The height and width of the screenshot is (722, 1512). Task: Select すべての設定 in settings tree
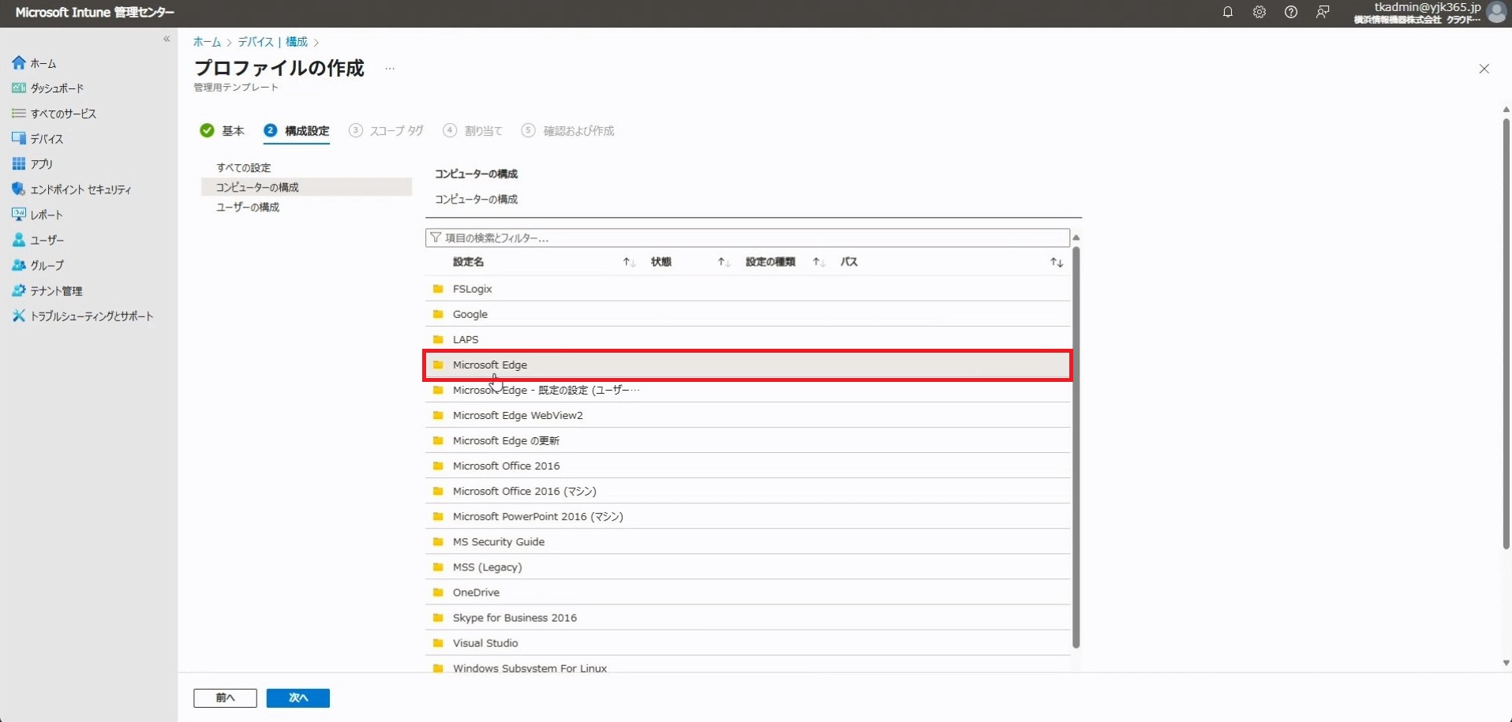click(244, 168)
